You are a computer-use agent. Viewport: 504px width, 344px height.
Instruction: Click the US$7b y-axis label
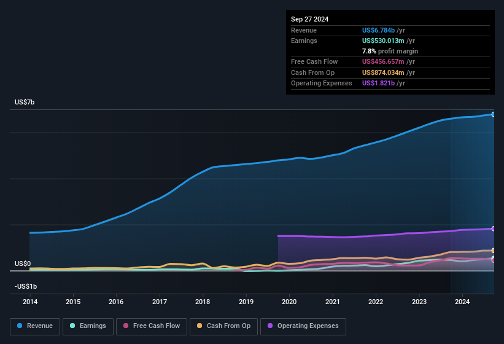click(x=25, y=102)
